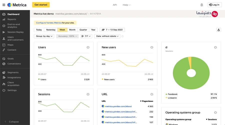The width and height of the screenshot is (225, 125).
Task: Open the 7/7 annotations dropdown
Action: (x=86, y=36)
